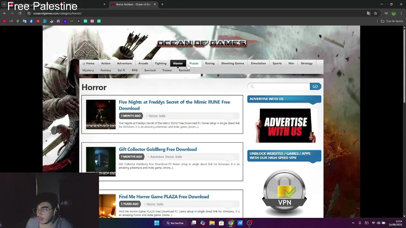Open File Explorer from the taskbar
This screenshot has height=228, width=406.
tap(212, 223)
